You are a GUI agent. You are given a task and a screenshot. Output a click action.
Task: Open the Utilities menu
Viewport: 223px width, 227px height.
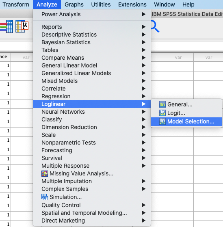[101, 4]
